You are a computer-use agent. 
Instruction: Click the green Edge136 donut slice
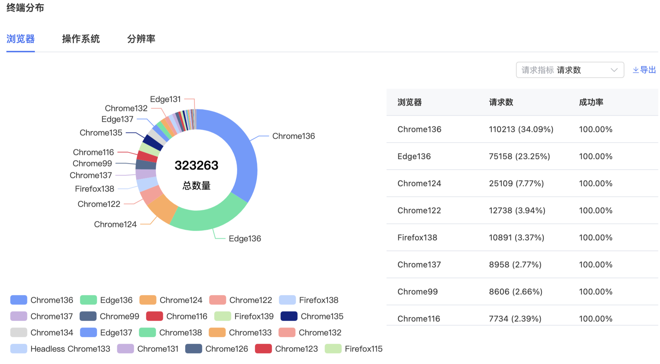(210, 219)
